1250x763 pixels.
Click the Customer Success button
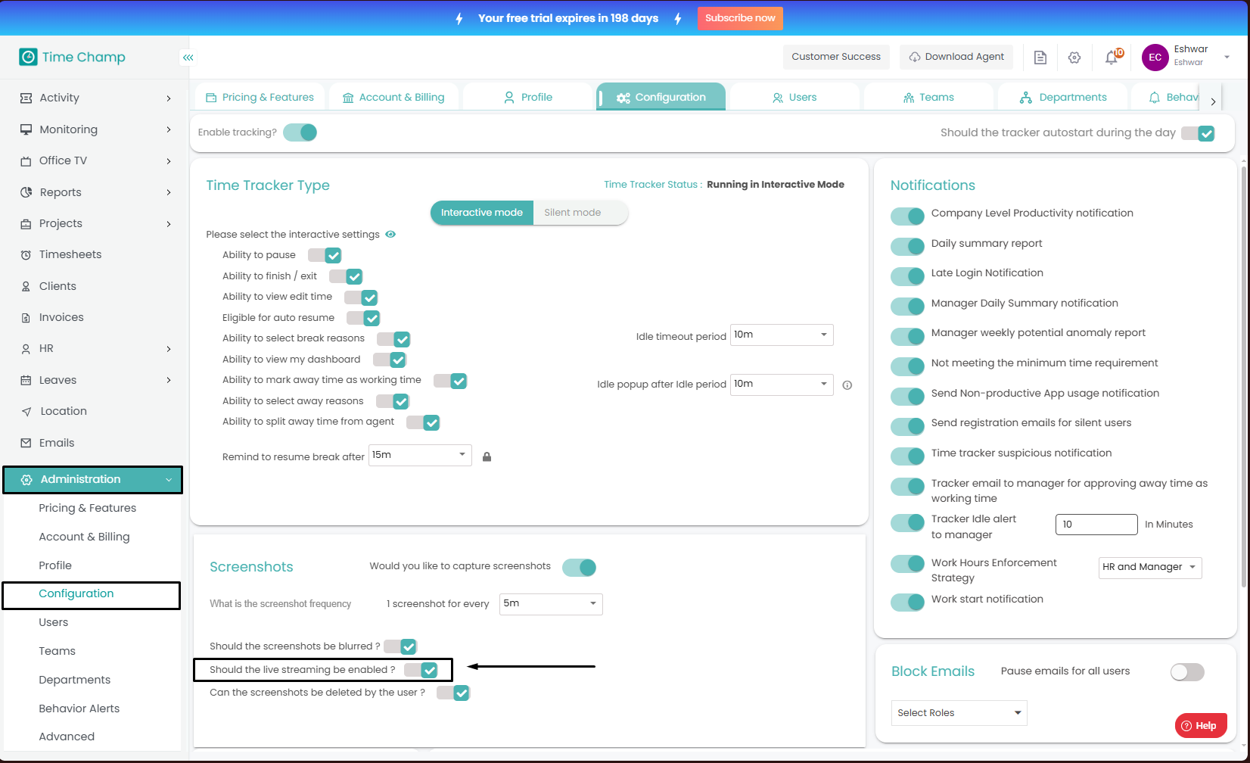pyautogui.click(x=836, y=57)
